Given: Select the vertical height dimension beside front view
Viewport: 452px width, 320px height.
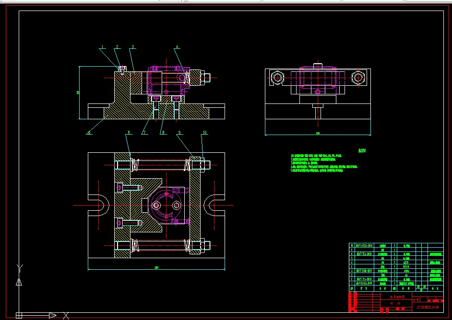Looking at the screenshot, I should pyautogui.click(x=78, y=92).
